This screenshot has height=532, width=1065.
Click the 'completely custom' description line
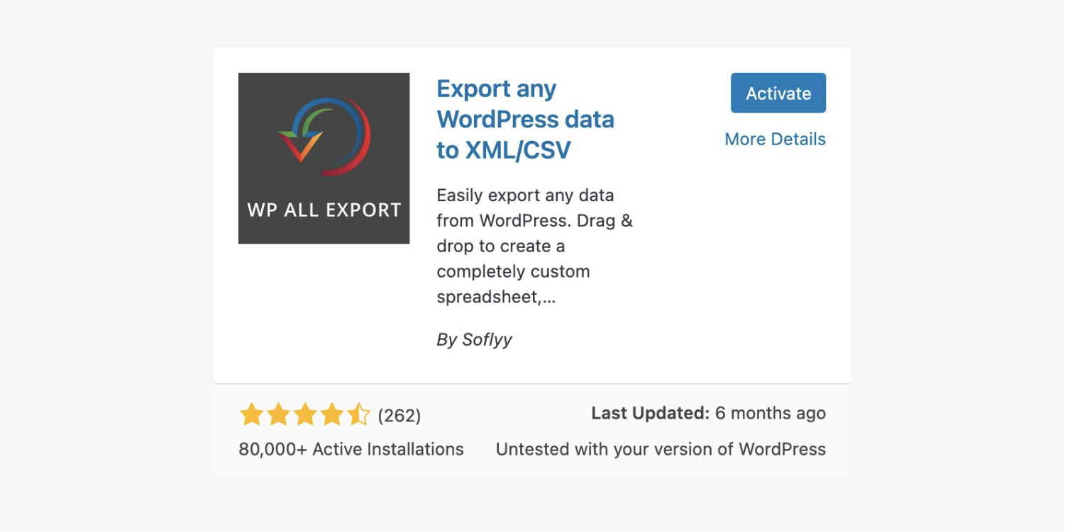513,271
